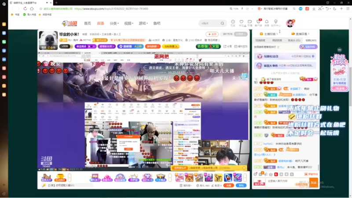352x198 pixels.
Task: Expand arrow next to 互动预言
Action: (x=70, y=178)
